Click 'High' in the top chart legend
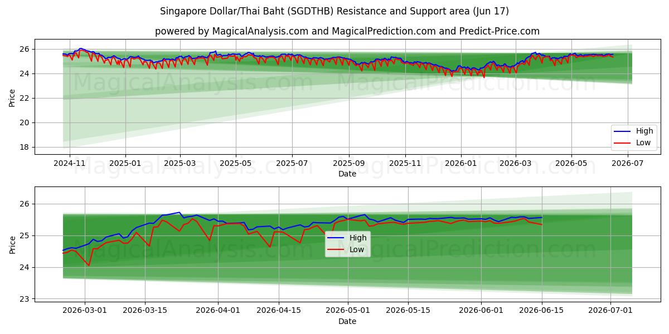Screen dimensions: 669x334 point(644,131)
